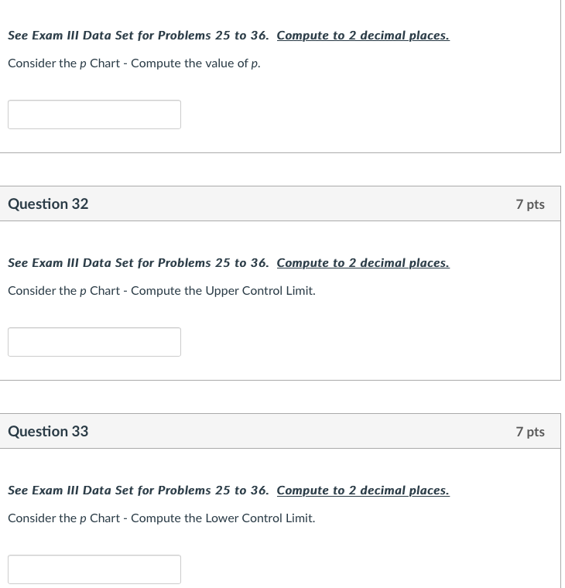Click empty space in Question 32 header bar

coord(300,203)
